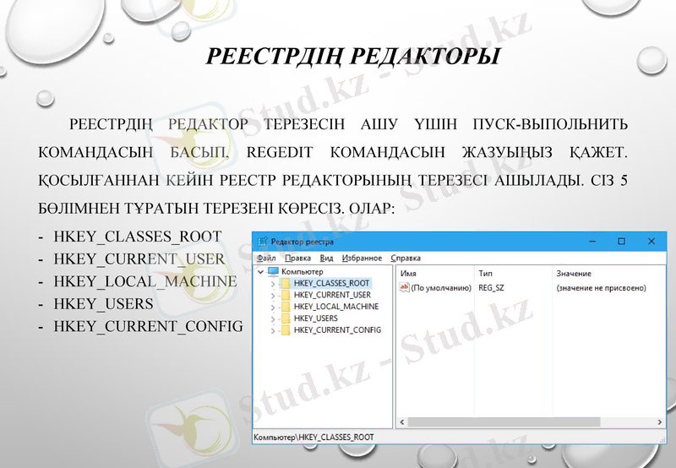
Task: Maximize the Редактор реестра window
Action: click(x=622, y=242)
